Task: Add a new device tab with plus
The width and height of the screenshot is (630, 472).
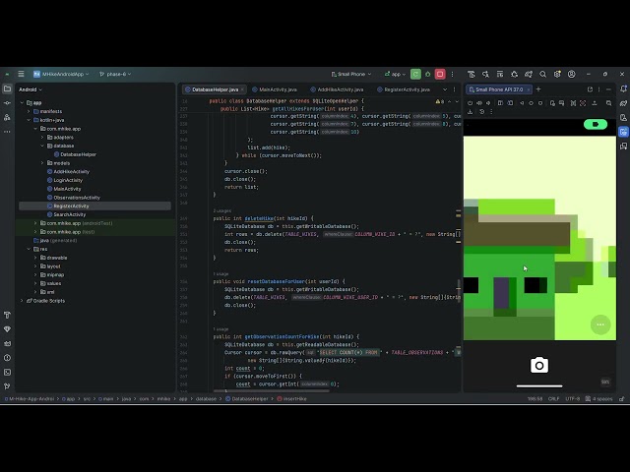Action: coord(538,89)
